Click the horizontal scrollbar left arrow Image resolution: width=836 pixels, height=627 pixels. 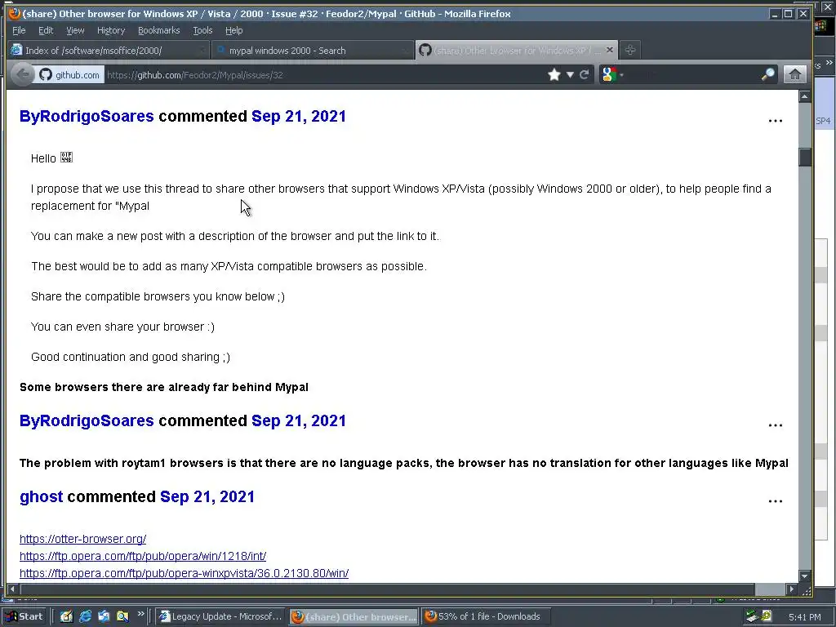pyautogui.click(x=12, y=589)
